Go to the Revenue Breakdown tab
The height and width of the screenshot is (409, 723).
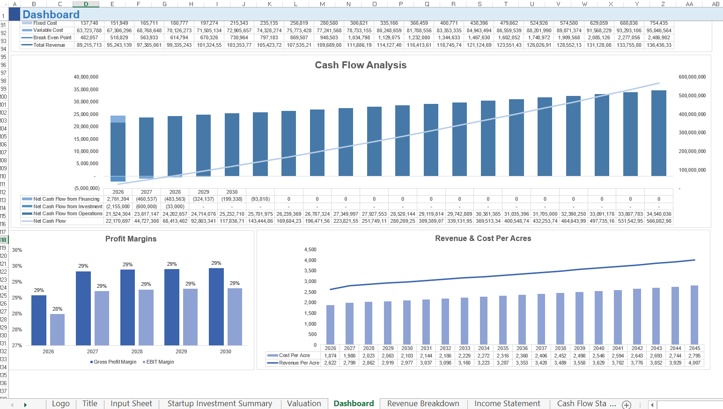(x=423, y=404)
